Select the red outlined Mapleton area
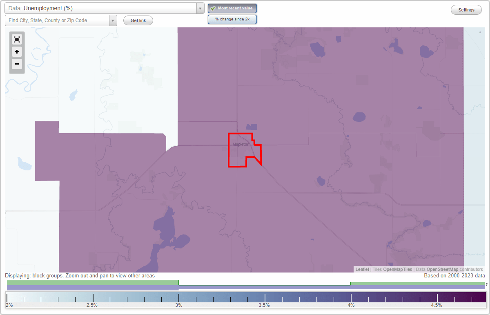 241,150
